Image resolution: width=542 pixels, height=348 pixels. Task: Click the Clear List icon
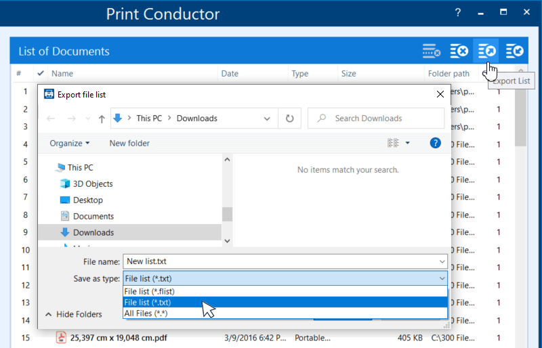point(459,51)
